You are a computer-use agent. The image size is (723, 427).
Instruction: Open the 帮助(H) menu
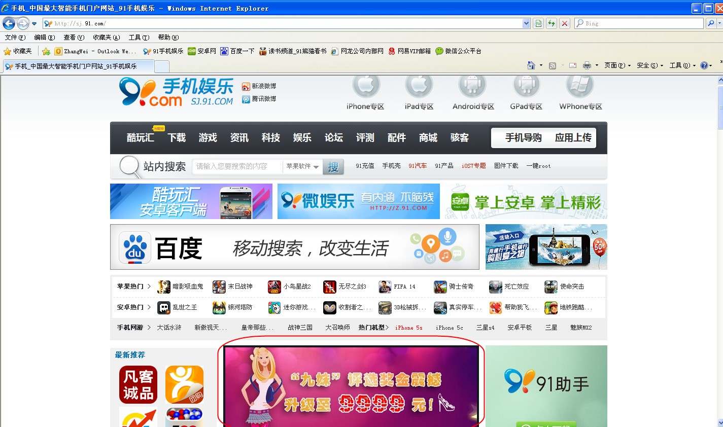tap(168, 38)
